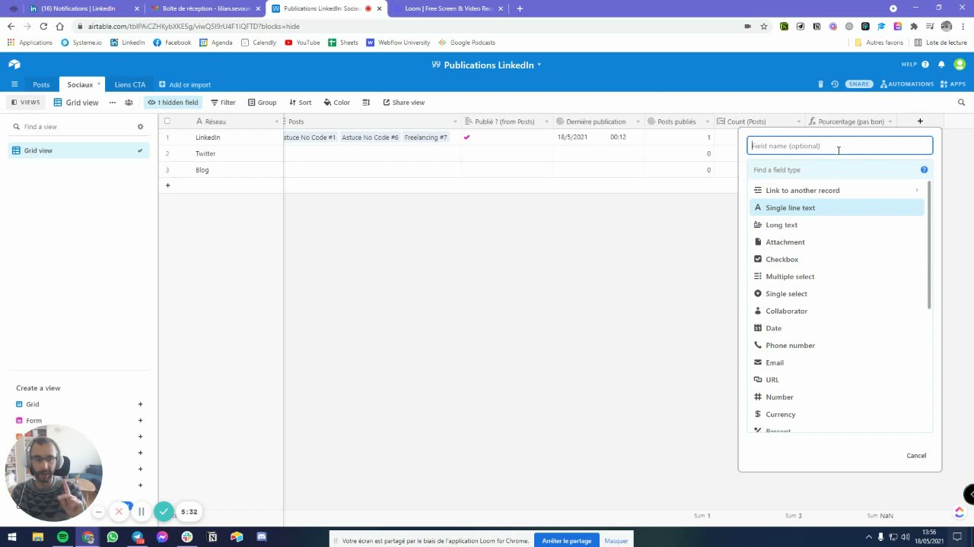Select the Single line text field type
974x547 pixels.
pos(837,208)
